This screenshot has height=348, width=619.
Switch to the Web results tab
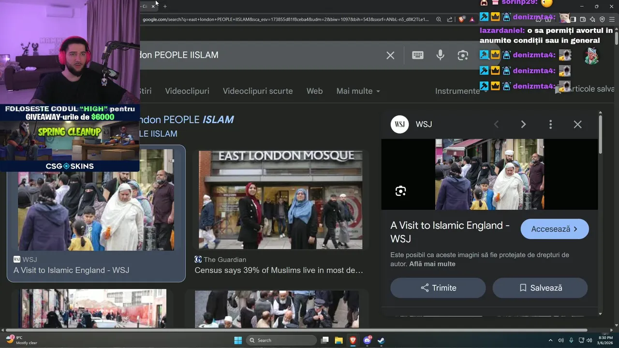[314, 91]
